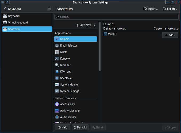This screenshot has height=133, width=181.
Task: Select Konsole entry in the list
Action: [76, 59]
